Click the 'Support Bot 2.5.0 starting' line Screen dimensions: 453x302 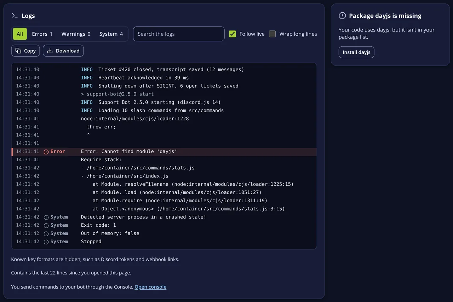(x=164, y=102)
